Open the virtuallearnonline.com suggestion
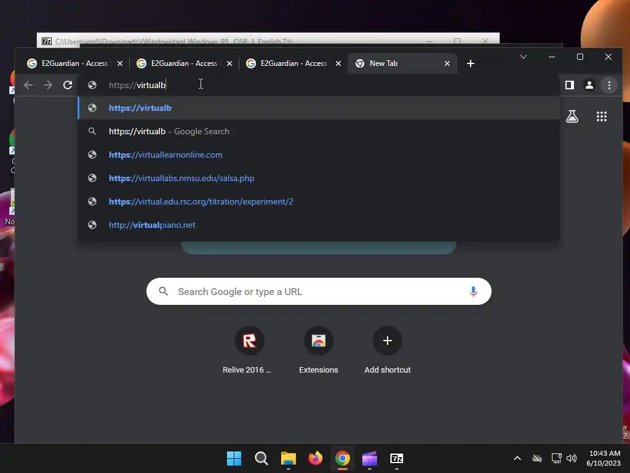Viewport: 630px width, 473px height. (319, 155)
